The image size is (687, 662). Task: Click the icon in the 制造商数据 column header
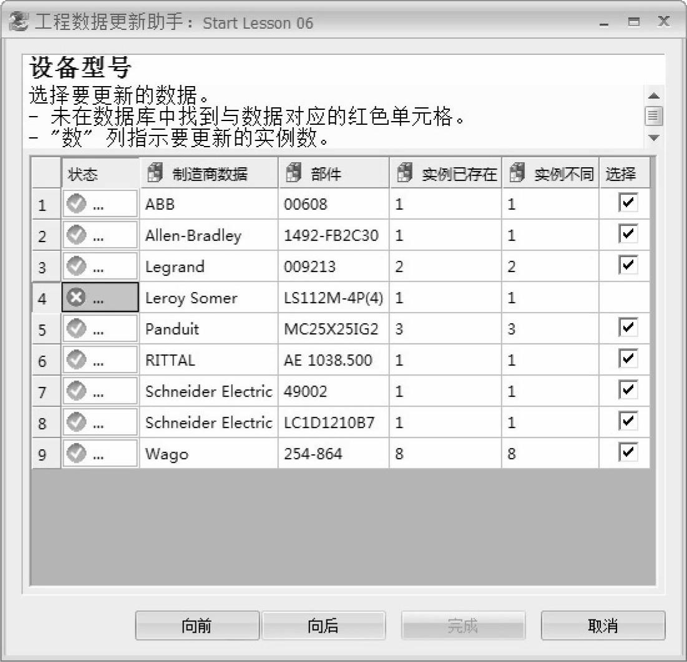tap(155, 172)
